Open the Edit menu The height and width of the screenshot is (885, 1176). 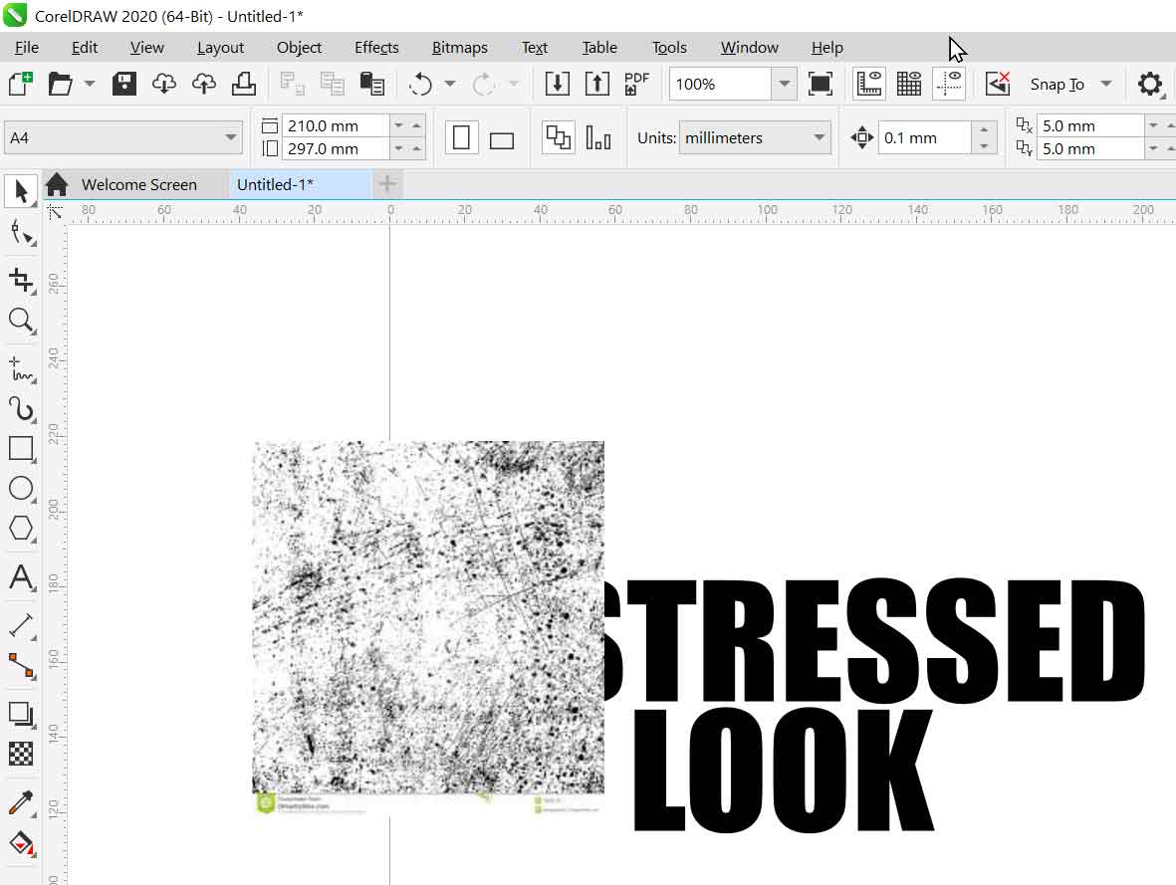(x=84, y=47)
